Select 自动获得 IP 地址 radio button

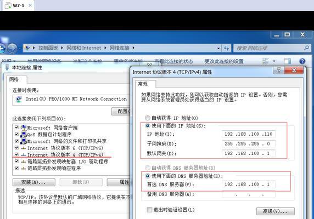click(148, 118)
